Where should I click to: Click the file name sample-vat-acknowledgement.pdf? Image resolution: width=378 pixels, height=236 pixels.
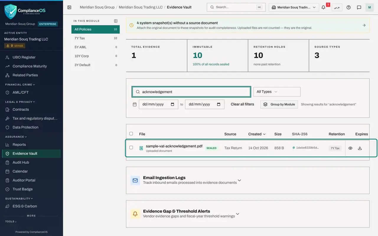(x=174, y=146)
